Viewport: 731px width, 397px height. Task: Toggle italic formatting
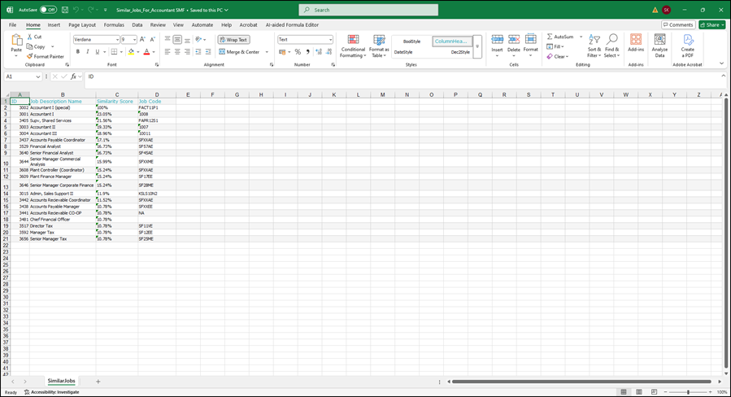89,52
